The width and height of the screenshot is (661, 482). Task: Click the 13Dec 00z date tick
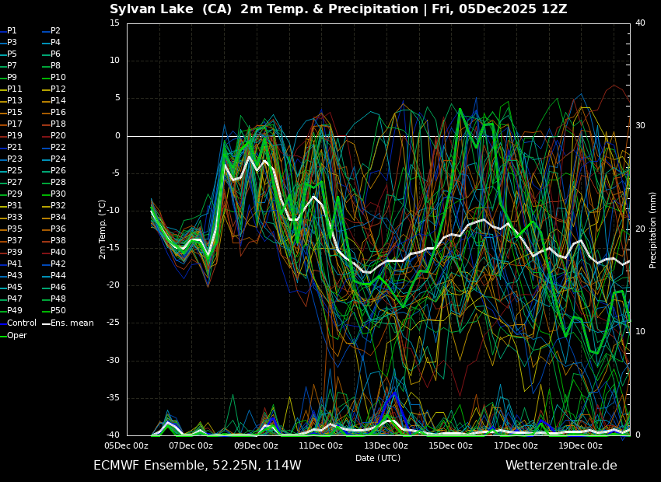(x=386, y=445)
